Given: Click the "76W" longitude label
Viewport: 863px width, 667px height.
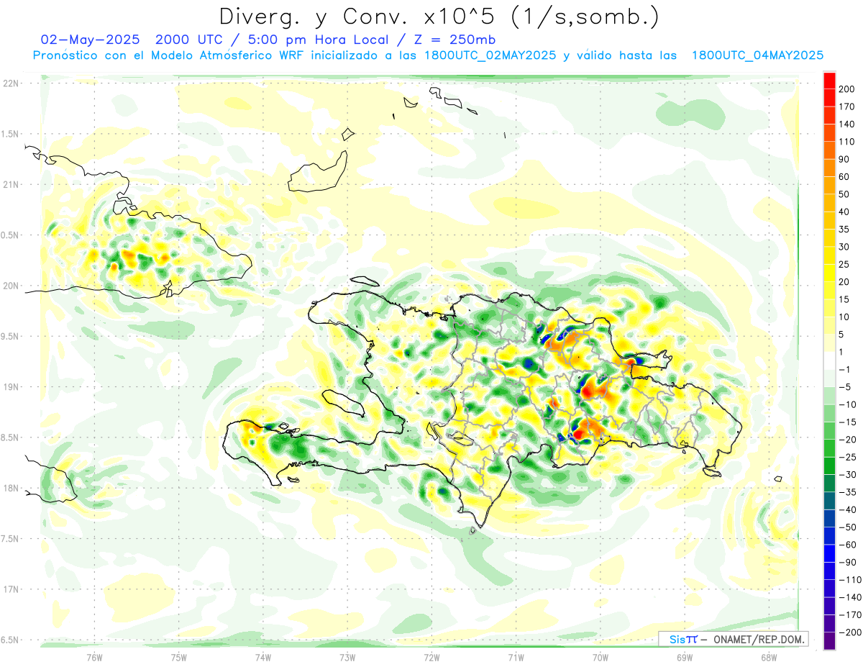Looking at the screenshot, I should point(94,657).
